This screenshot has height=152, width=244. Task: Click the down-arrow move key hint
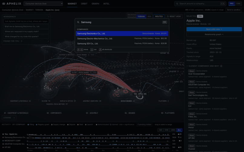[x=82, y=49]
